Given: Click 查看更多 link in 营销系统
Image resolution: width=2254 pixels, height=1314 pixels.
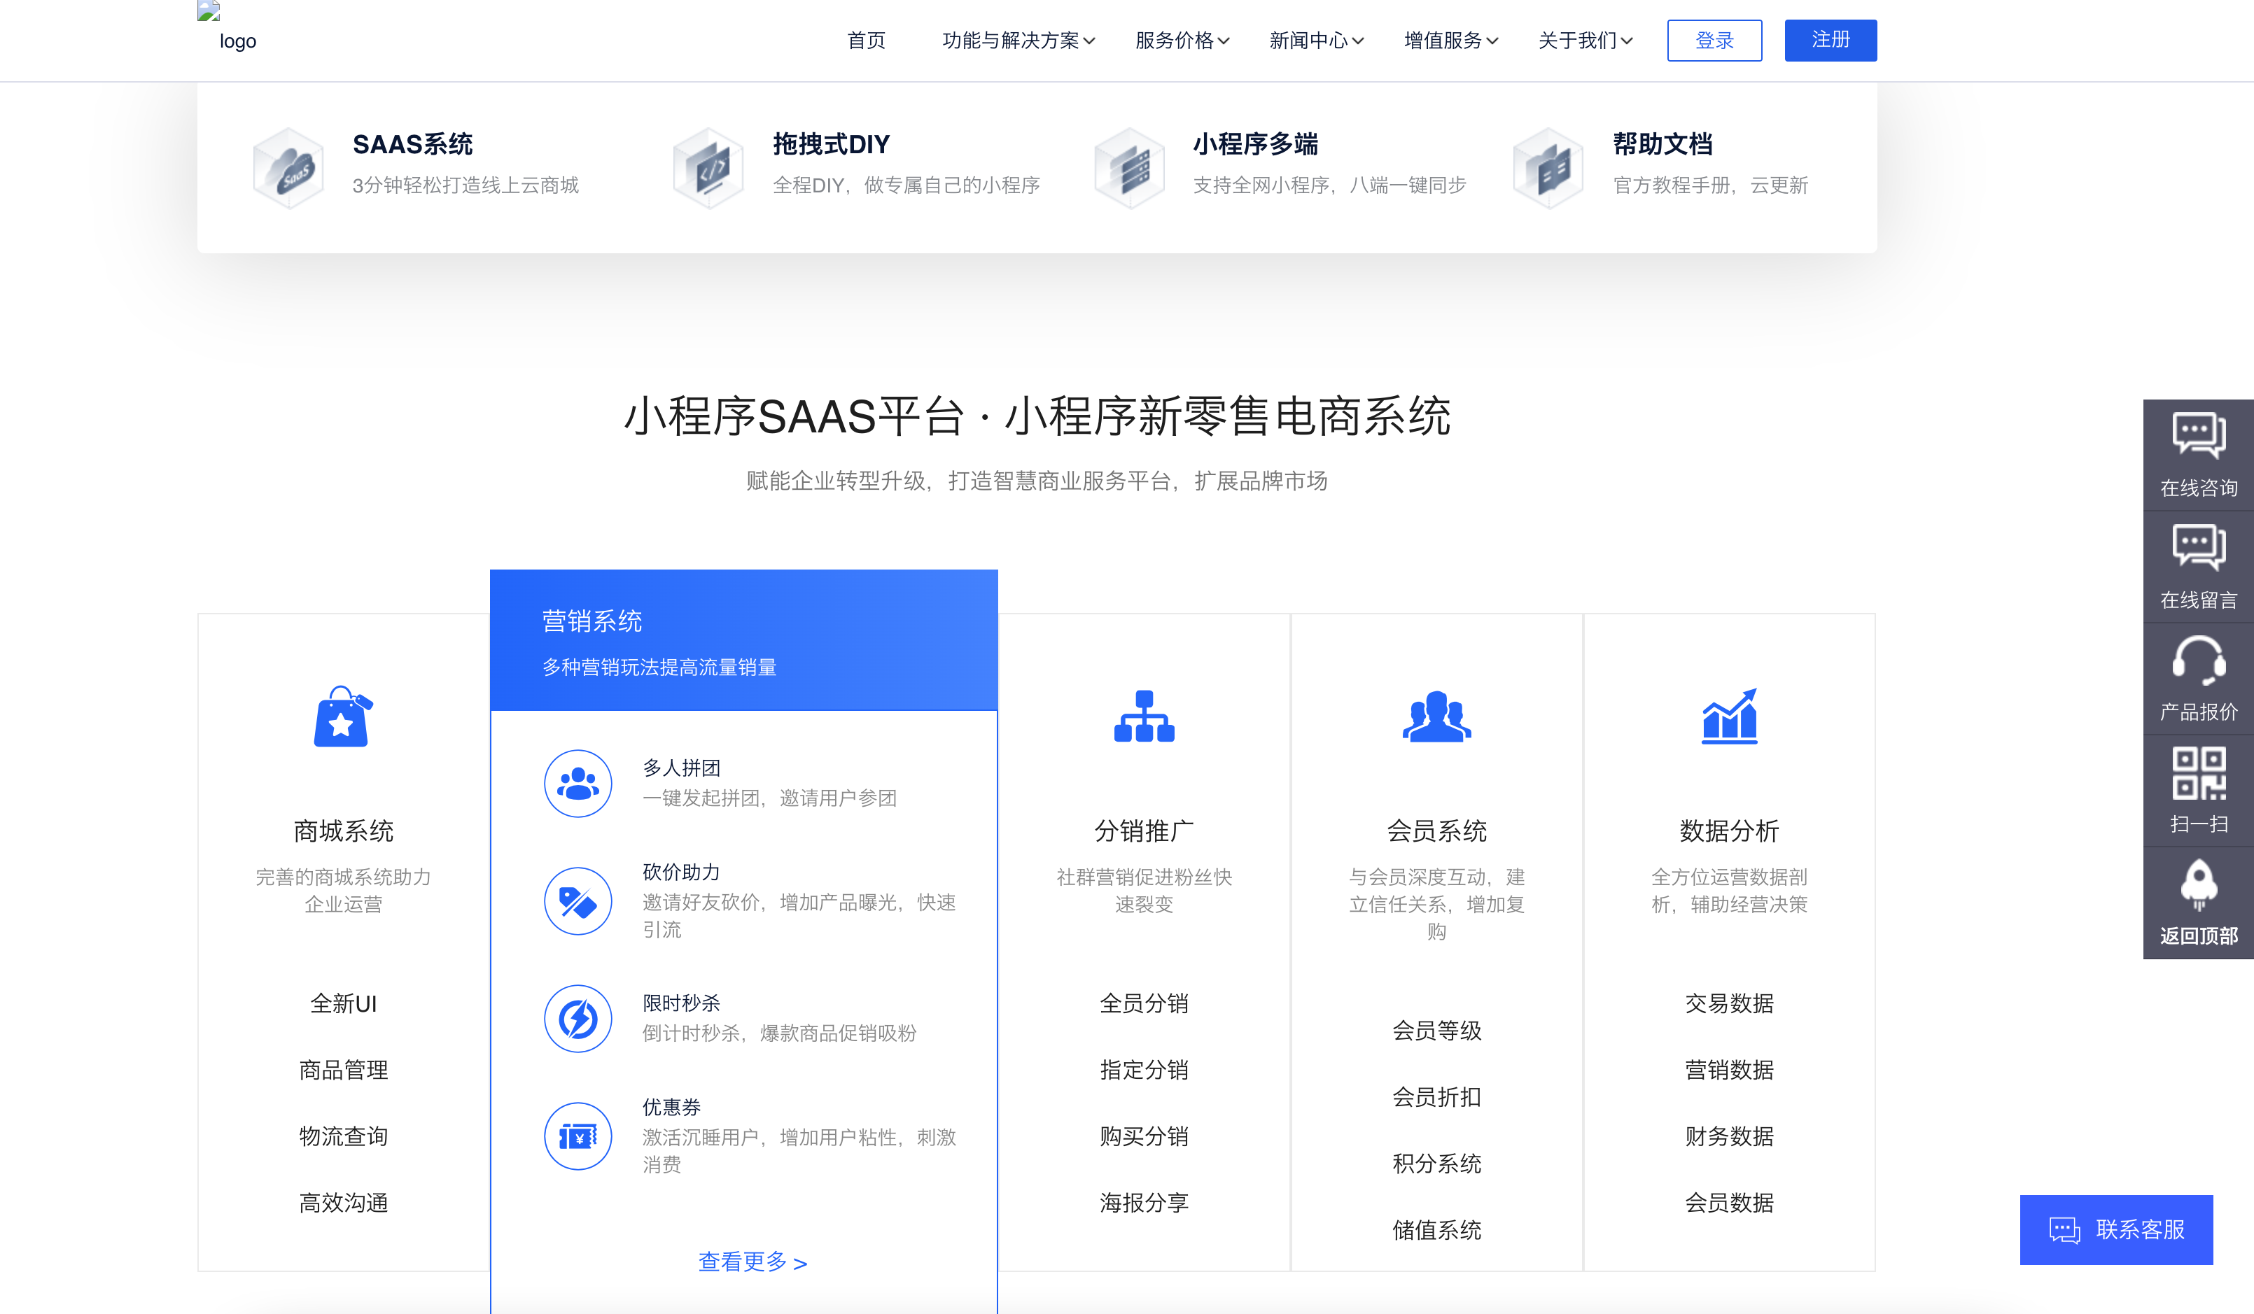Looking at the screenshot, I should (x=752, y=1262).
